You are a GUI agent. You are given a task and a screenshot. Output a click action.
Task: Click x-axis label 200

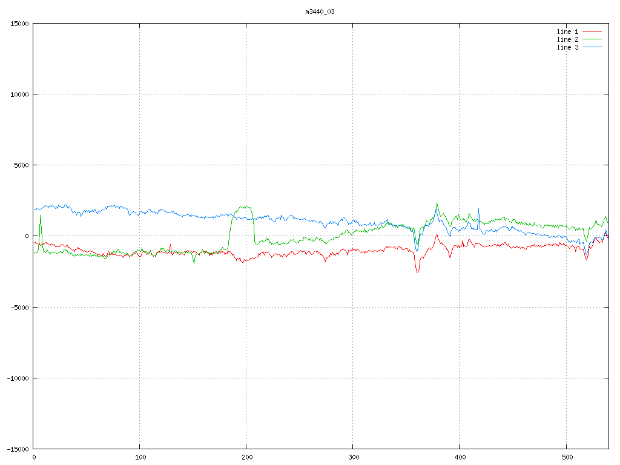tap(247, 458)
